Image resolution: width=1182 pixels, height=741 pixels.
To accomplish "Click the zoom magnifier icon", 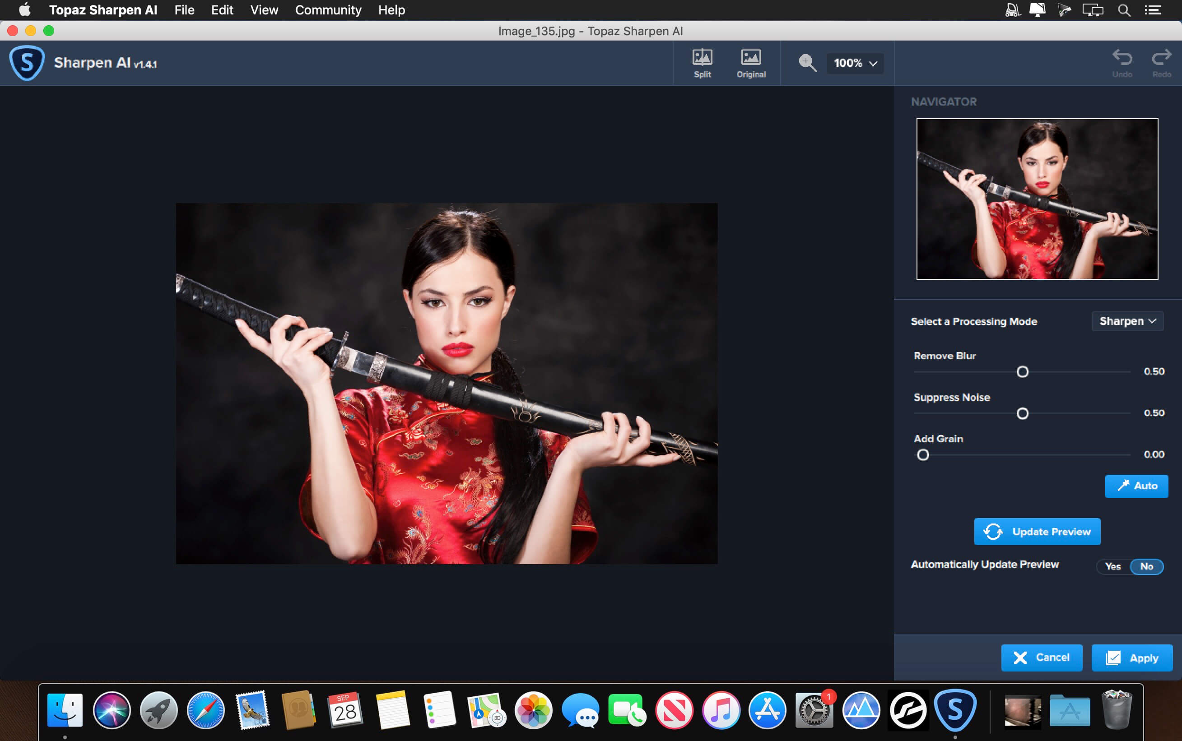I will (x=807, y=63).
